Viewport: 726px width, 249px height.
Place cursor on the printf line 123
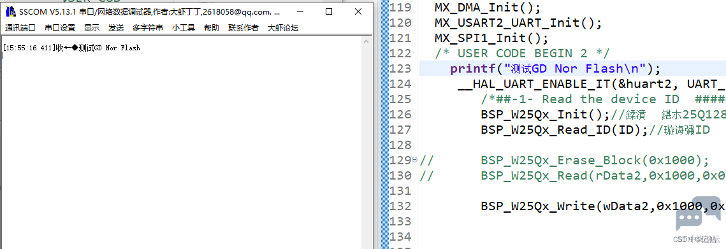[x=572, y=69]
